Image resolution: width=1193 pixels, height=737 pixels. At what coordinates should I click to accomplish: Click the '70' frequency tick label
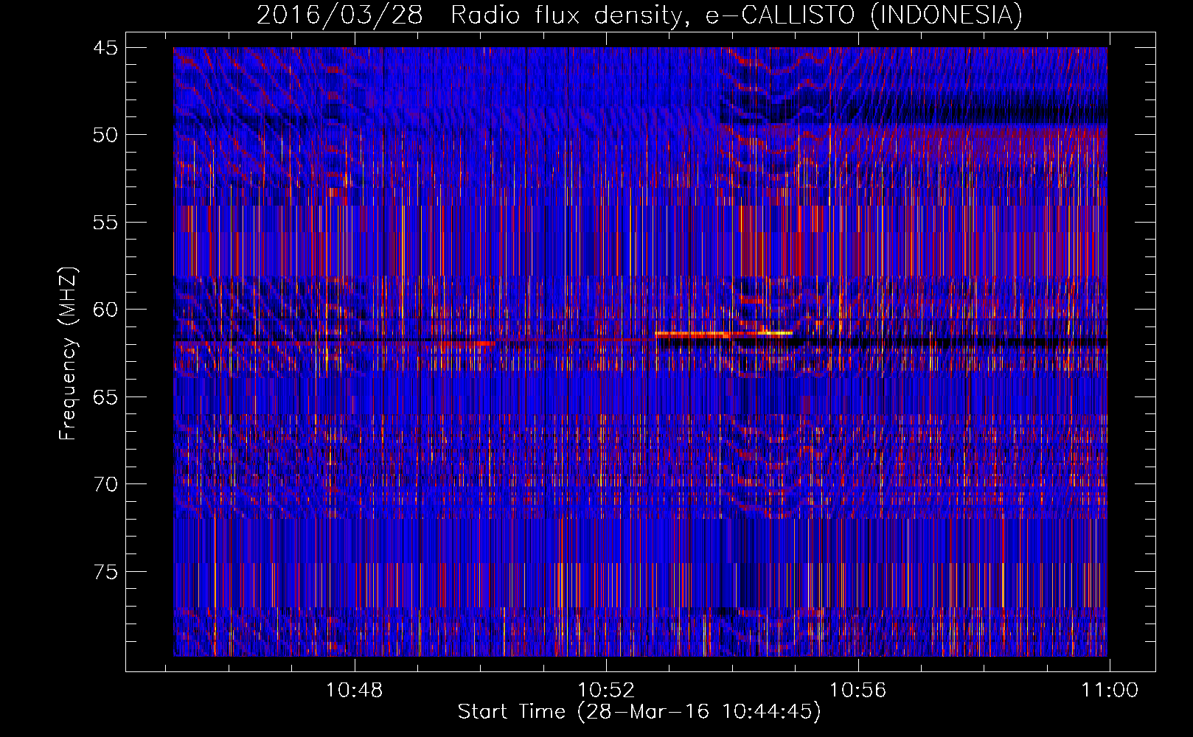pos(105,484)
